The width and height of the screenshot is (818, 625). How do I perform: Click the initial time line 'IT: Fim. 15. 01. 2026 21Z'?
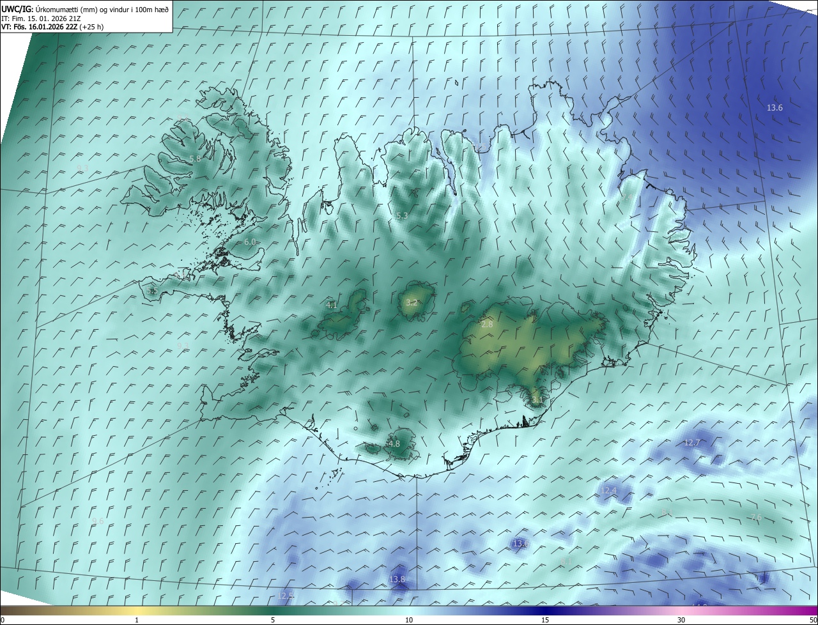(40, 19)
